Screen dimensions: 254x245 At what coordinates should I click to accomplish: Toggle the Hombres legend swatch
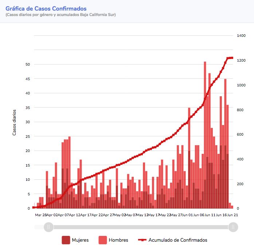coord(103,240)
